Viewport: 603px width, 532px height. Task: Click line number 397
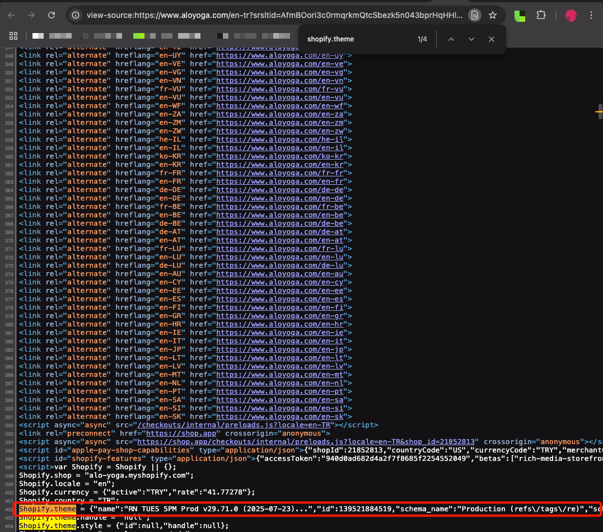(x=9, y=468)
